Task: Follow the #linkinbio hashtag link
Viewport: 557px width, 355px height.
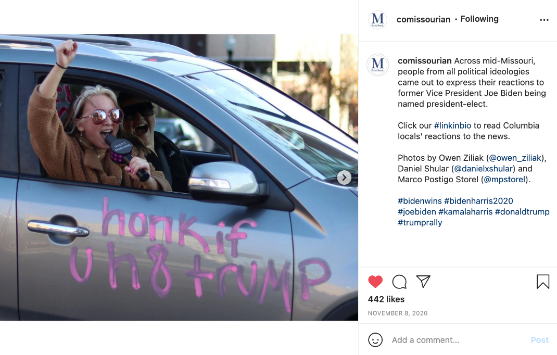Action: pyautogui.click(x=452, y=125)
